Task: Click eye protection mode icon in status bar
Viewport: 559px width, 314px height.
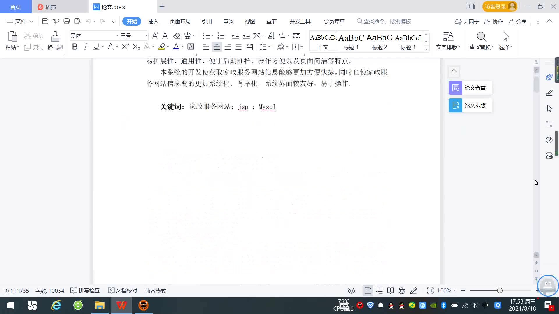Action: coord(351,290)
